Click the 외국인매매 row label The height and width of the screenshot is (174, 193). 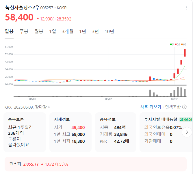click(155, 134)
